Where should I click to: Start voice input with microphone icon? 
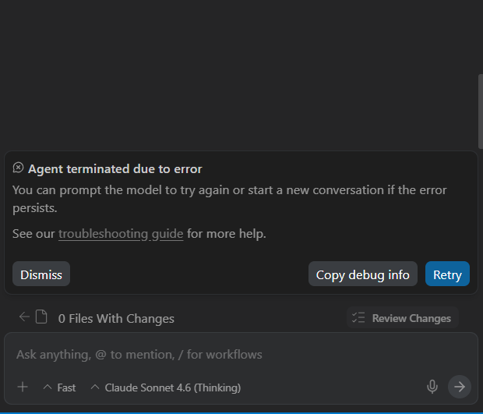pyautogui.click(x=432, y=387)
